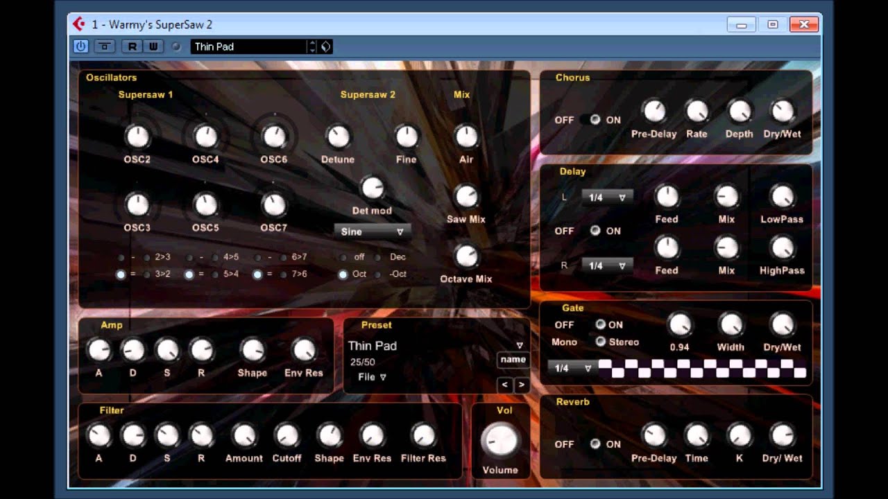This screenshot has width=888, height=499.
Task: Open the Sine waveform dropdown under Det mod
Action: tap(373, 232)
